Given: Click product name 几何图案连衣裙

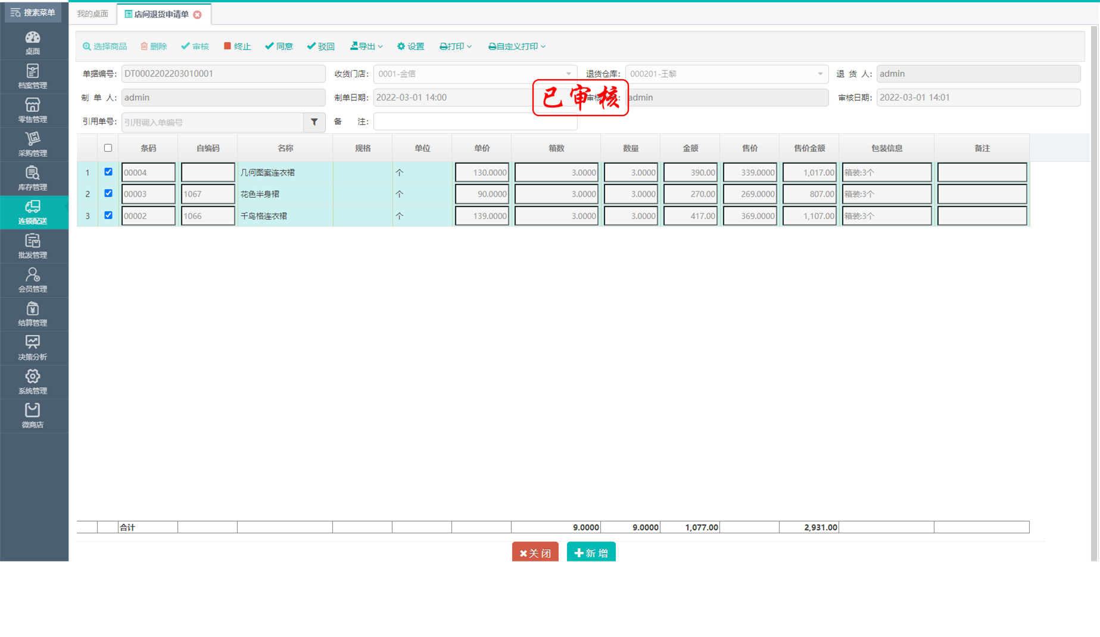Looking at the screenshot, I should click(267, 173).
